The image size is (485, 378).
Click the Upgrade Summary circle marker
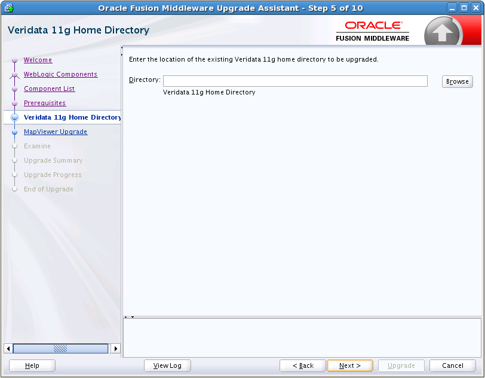[x=14, y=160]
